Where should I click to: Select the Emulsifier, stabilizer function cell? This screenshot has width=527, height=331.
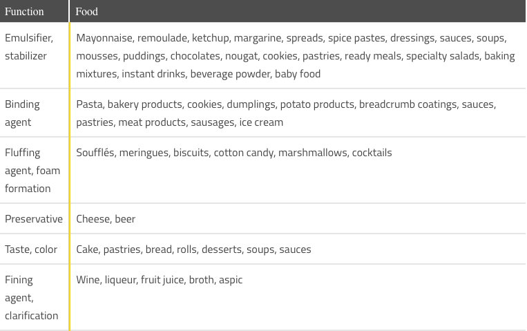point(34,55)
